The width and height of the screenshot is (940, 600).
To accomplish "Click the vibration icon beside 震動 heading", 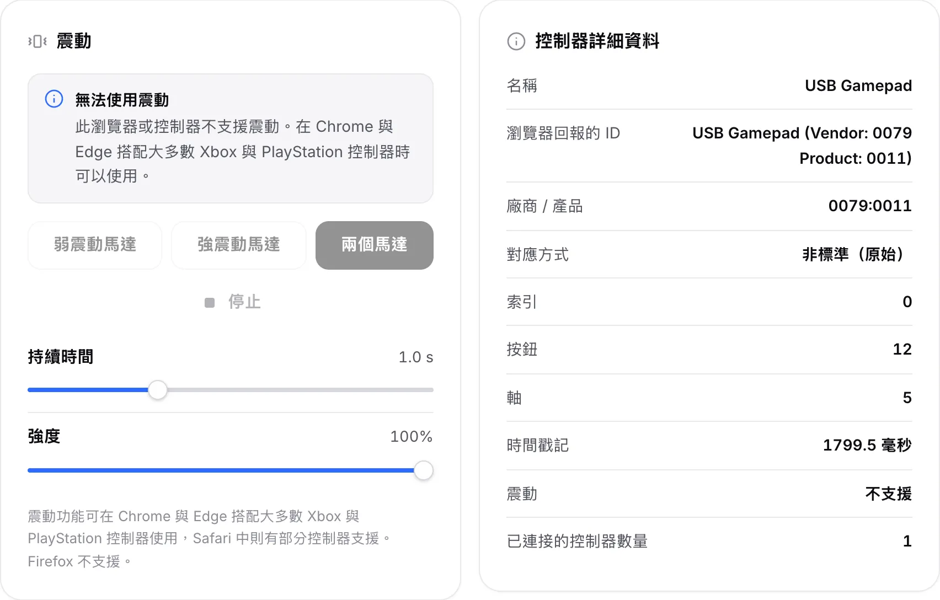I will 38,41.
